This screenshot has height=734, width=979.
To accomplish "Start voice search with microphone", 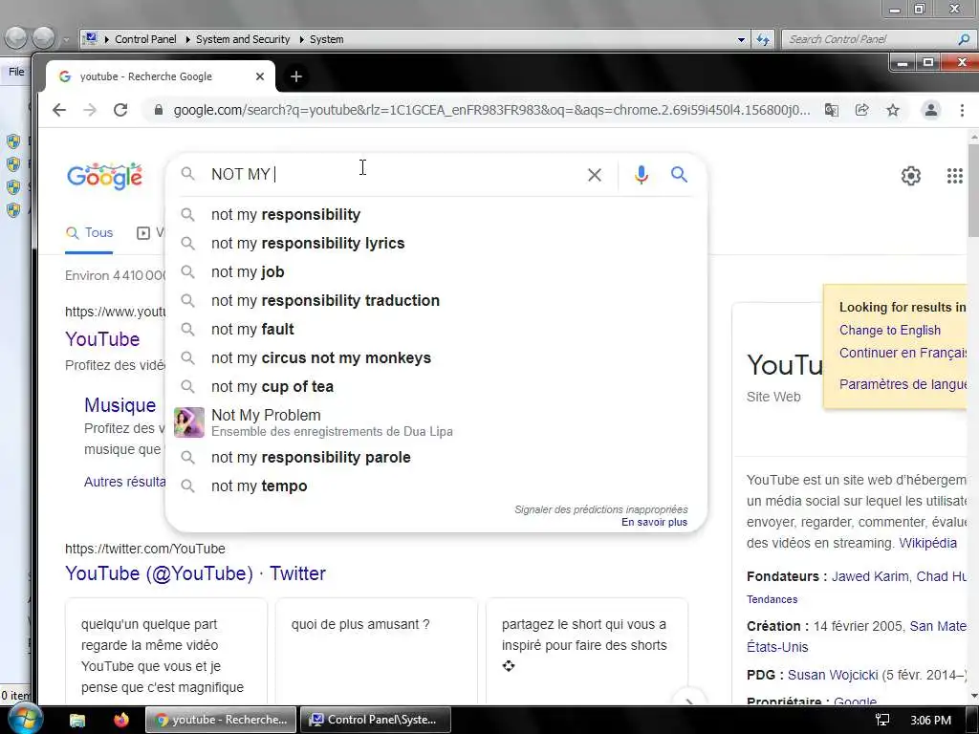I will [x=641, y=175].
